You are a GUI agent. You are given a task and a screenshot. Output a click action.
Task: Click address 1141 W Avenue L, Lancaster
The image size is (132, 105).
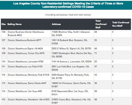point(72,62)
